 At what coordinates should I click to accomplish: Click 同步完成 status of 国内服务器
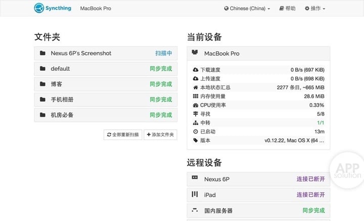[x=313, y=210]
